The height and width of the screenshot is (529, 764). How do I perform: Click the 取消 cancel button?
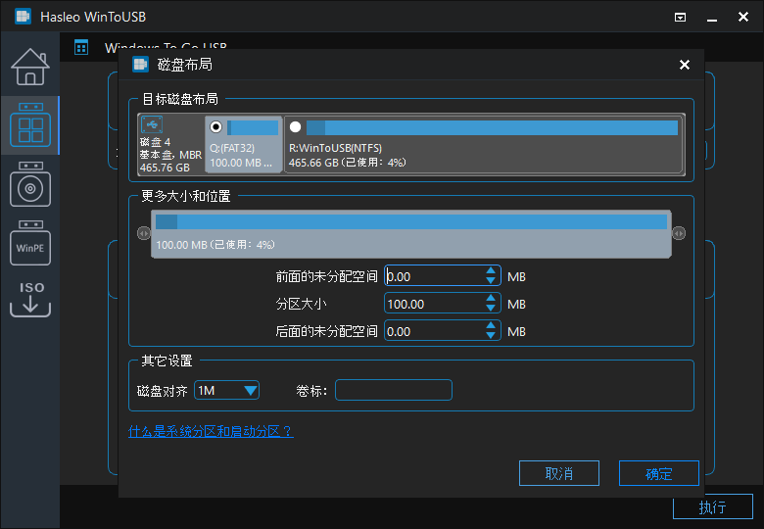[x=559, y=473]
